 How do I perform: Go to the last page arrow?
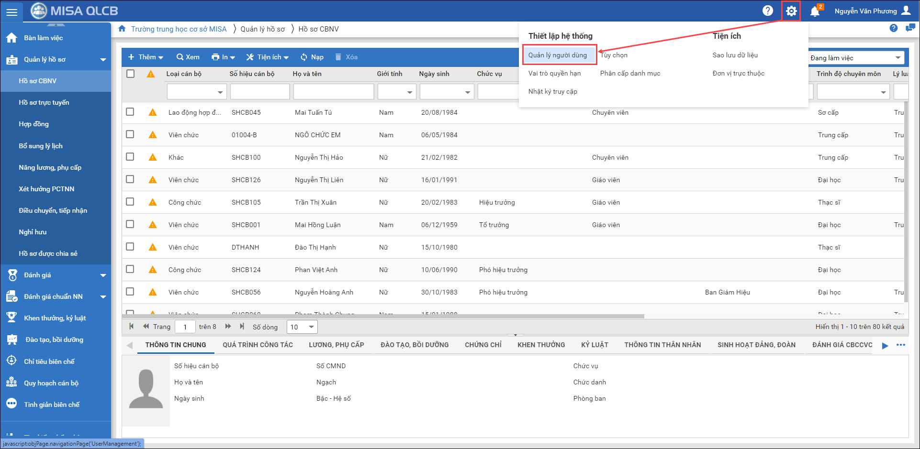[x=242, y=327]
